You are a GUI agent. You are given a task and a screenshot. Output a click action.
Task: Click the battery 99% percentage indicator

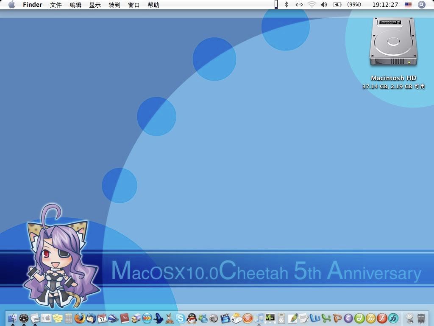[x=354, y=5]
